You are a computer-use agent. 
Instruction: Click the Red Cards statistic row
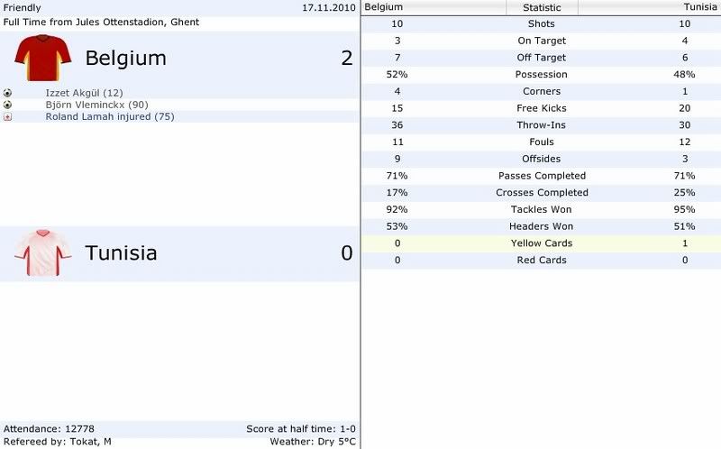(542, 261)
